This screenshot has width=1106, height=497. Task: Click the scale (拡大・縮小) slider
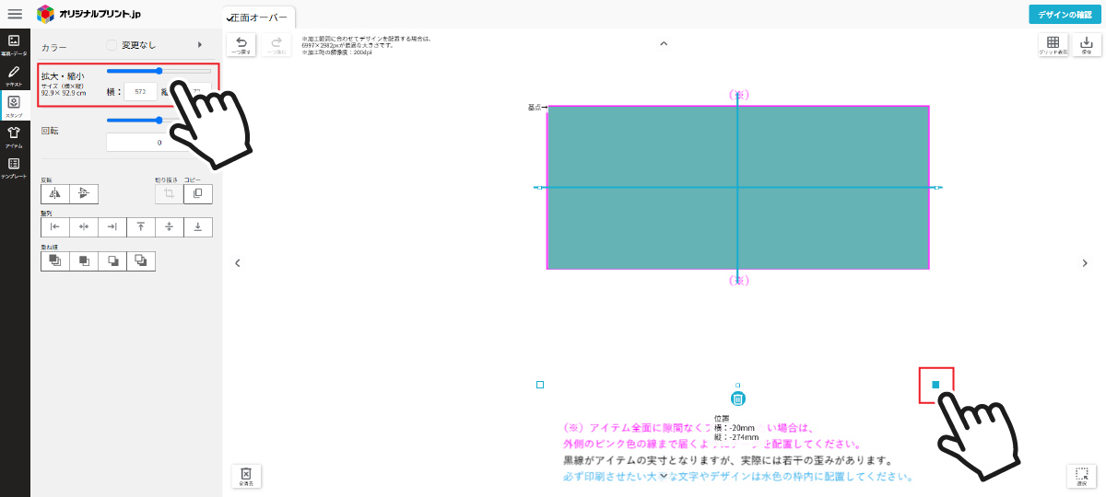point(159,71)
